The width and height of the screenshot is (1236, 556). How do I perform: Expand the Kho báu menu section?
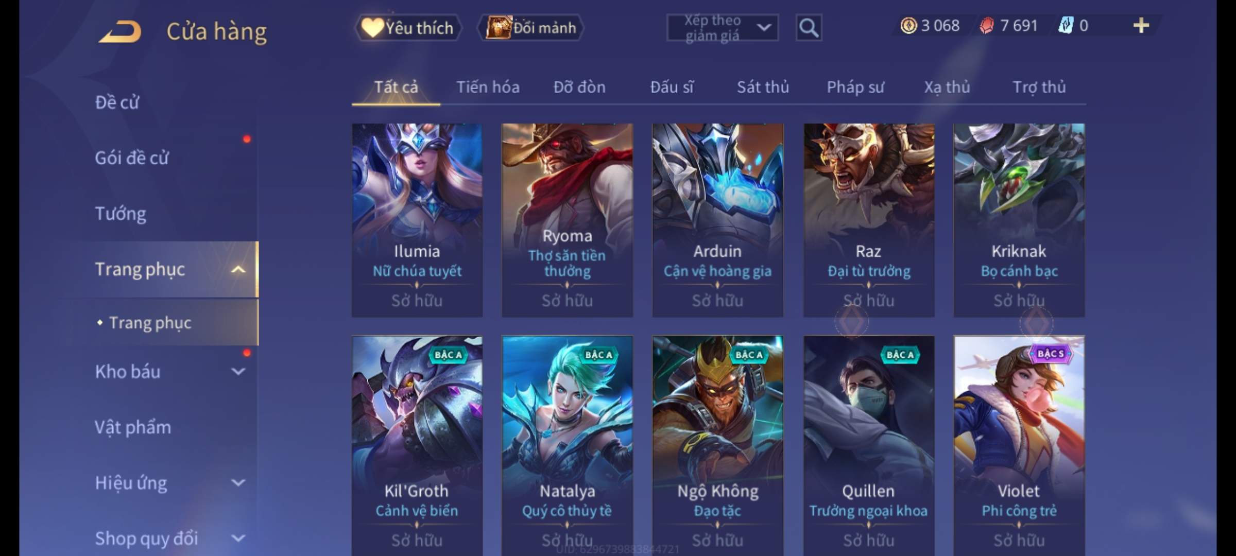click(238, 371)
